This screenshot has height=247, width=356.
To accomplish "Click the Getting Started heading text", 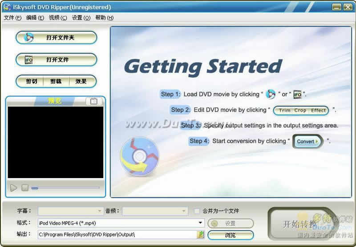I will click(x=203, y=67).
